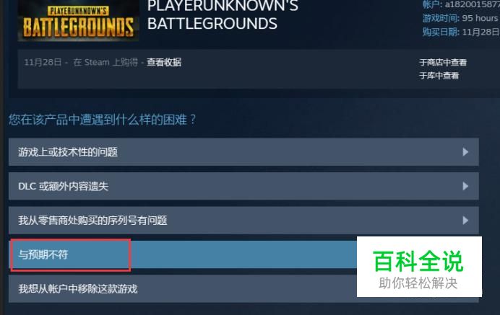500x315 pixels.
Task: Click the 游戏时间 95 hours label
Action: 460,18
